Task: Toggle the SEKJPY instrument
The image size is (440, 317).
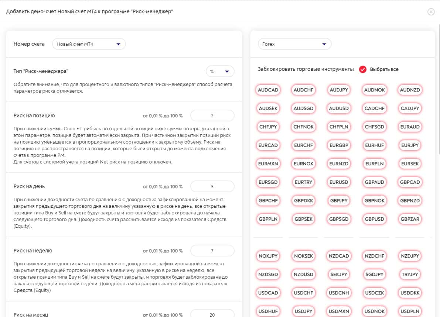Action: point(339,275)
